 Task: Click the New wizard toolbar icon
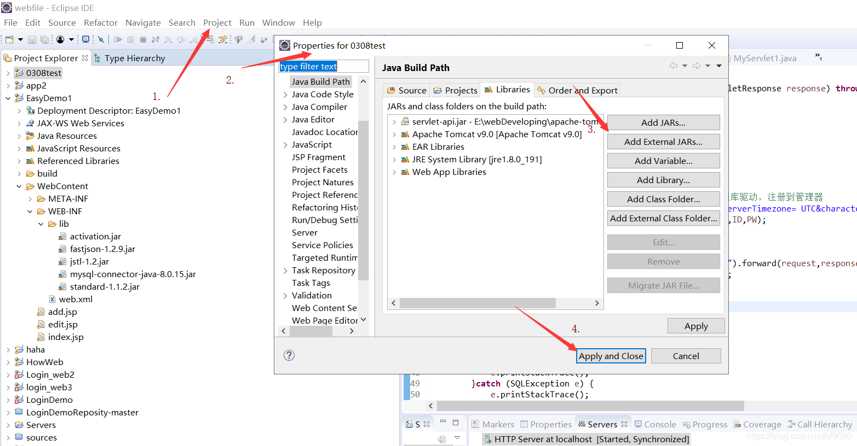coord(9,39)
